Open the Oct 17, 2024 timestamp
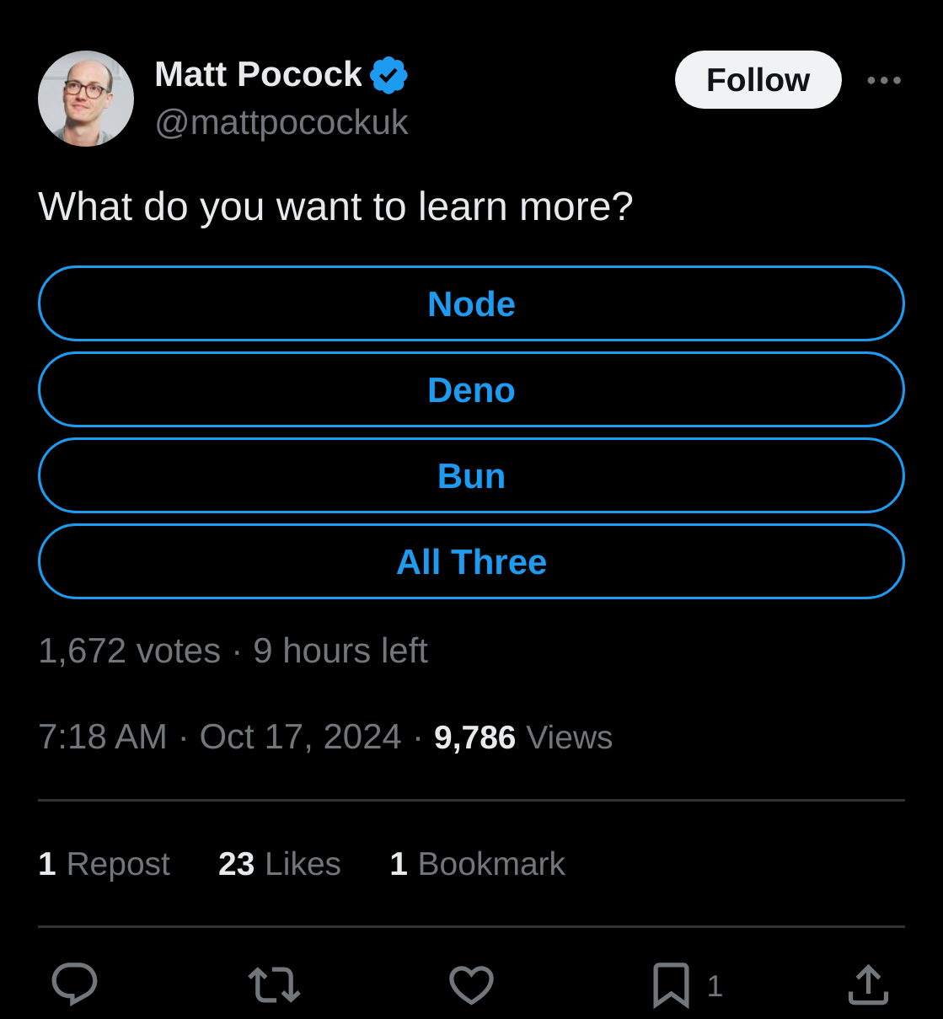Viewport: 943px width, 1019px height. point(300,737)
